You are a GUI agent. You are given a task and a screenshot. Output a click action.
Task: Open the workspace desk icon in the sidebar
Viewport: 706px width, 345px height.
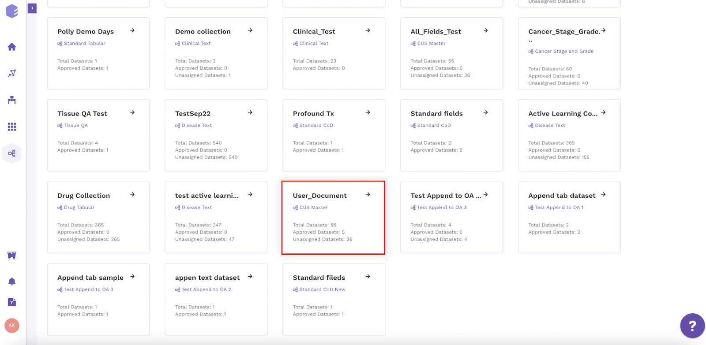12,100
